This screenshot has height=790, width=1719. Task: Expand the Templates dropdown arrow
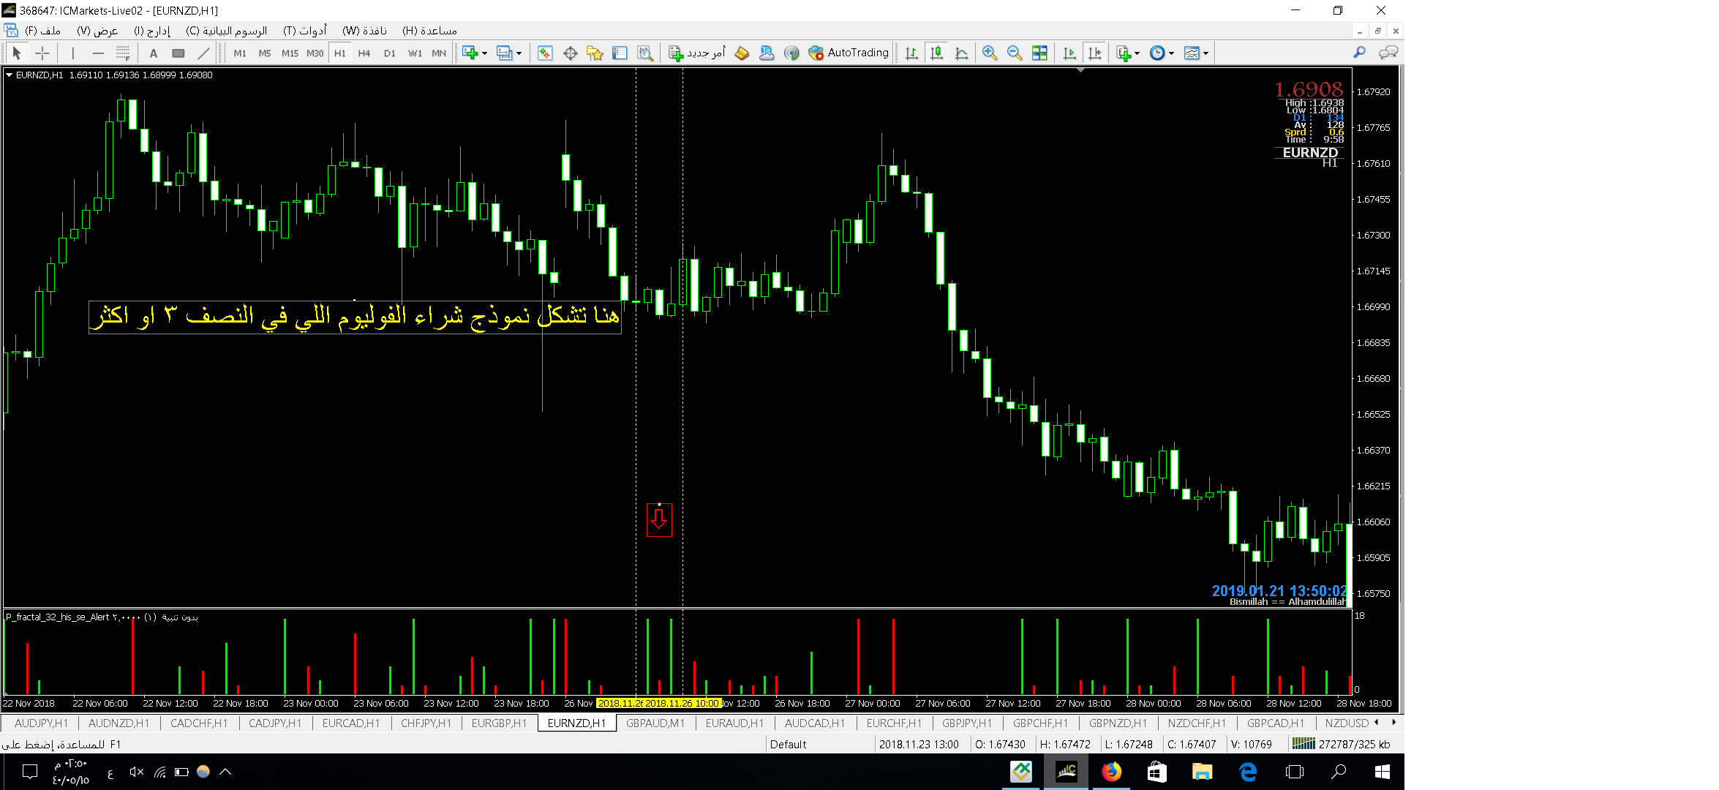1205,53
